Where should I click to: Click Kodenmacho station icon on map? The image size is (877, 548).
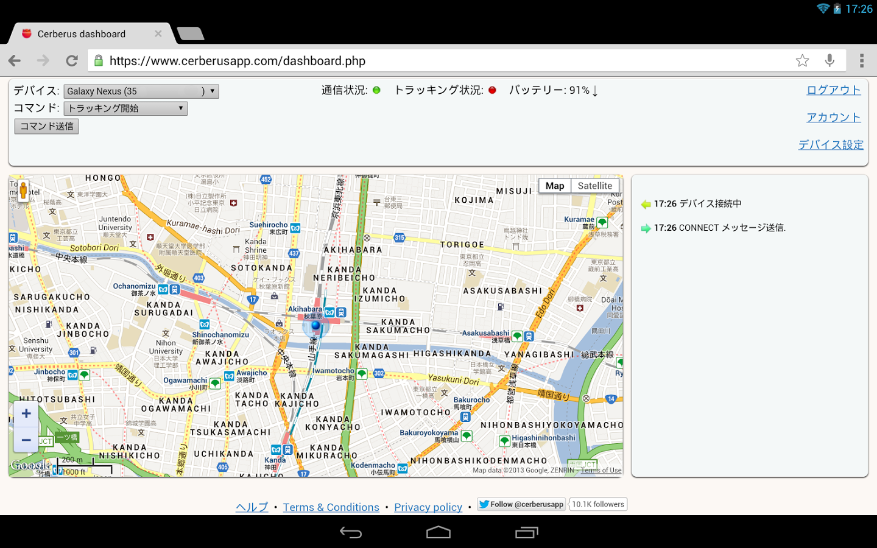[403, 469]
